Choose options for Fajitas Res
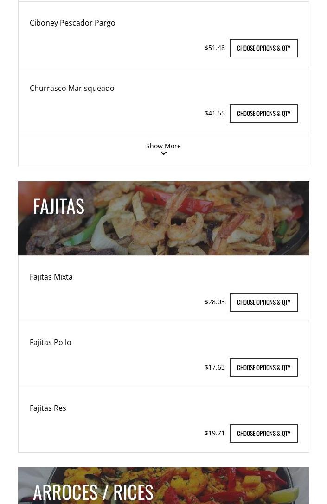 point(263,434)
